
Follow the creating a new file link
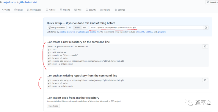(x=67, y=32)
